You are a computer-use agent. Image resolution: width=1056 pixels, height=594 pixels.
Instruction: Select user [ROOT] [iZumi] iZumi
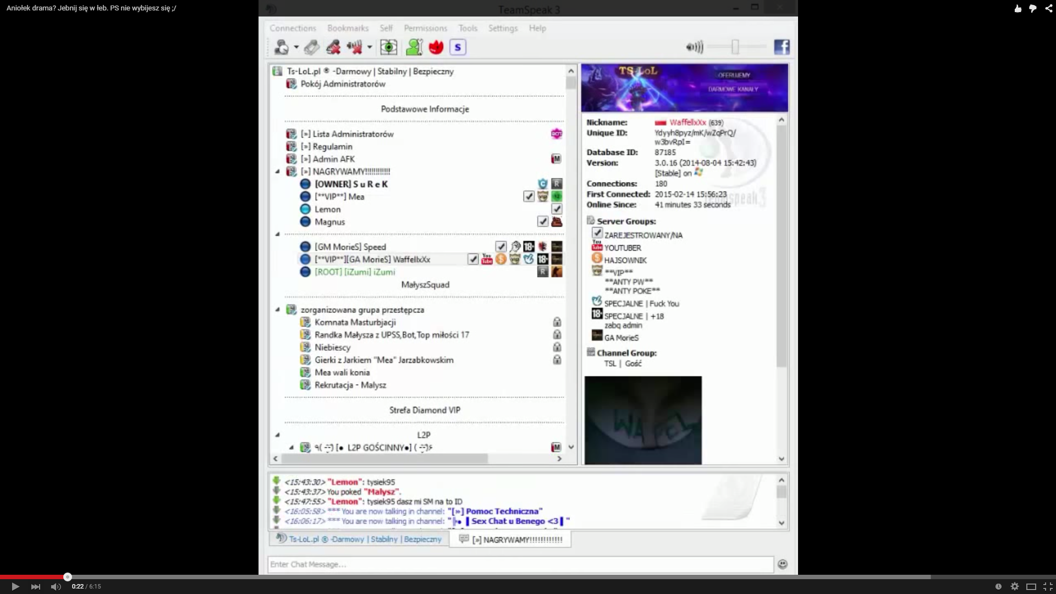point(355,272)
